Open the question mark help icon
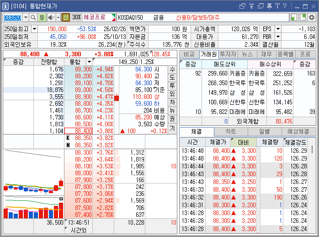Image resolution: width=319 pixels, height=237 pixels. pyautogui.click(x=285, y=6)
